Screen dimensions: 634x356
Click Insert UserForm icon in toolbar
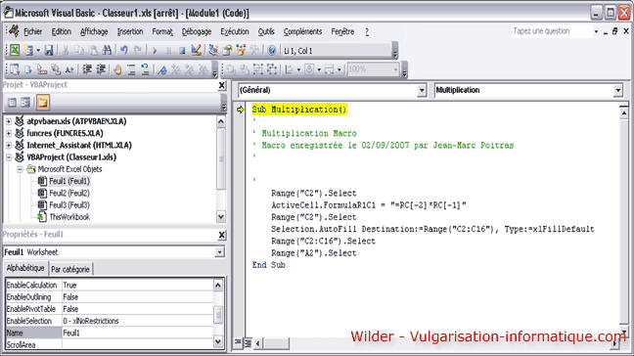[28, 50]
